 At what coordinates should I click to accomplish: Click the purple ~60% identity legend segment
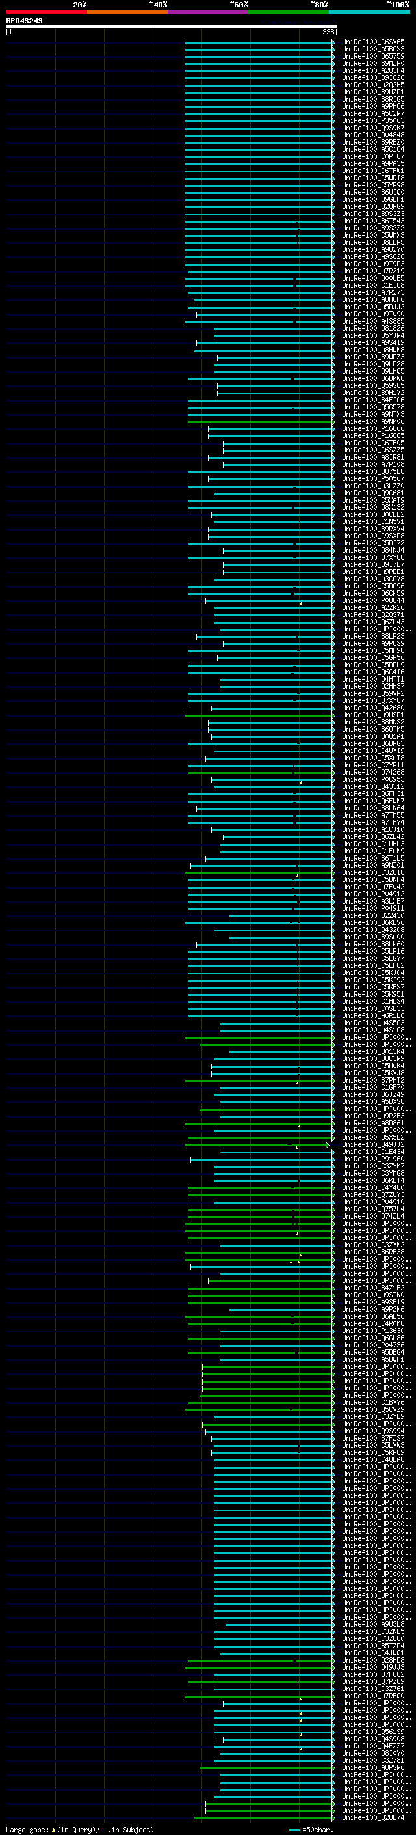tap(209, 12)
